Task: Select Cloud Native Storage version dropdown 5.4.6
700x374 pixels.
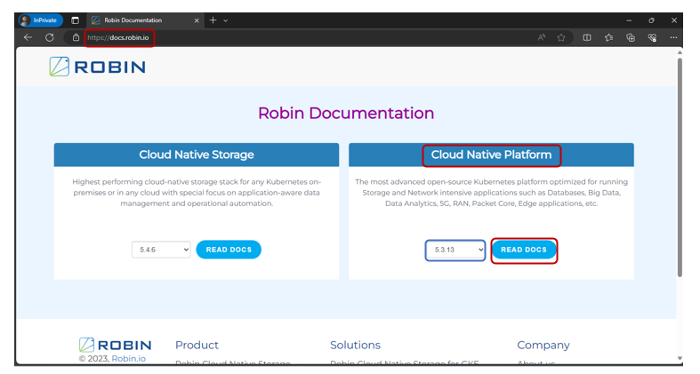Action: (x=161, y=250)
